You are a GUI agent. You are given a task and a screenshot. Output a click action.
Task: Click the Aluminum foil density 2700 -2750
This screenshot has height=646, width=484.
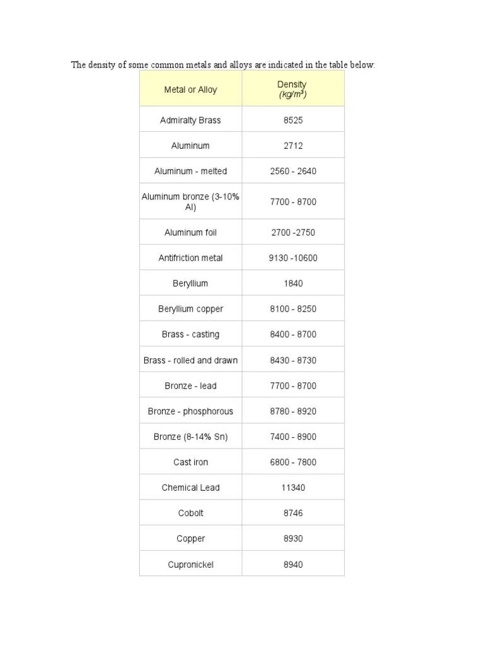pyautogui.click(x=293, y=232)
